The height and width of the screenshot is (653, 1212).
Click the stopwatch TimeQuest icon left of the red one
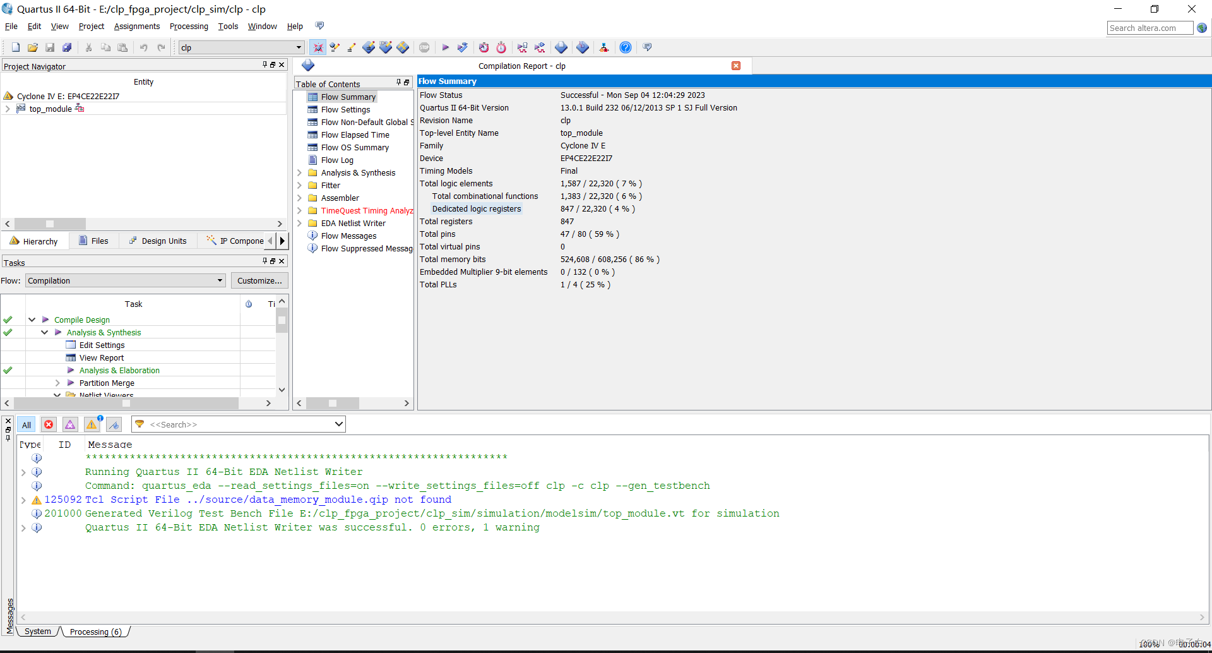tap(484, 47)
